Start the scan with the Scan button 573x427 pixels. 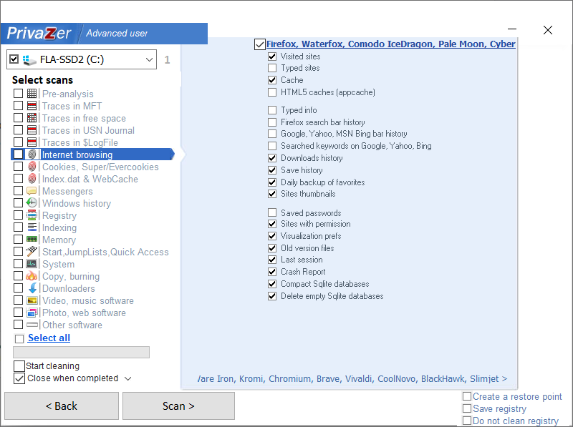pos(178,406)
